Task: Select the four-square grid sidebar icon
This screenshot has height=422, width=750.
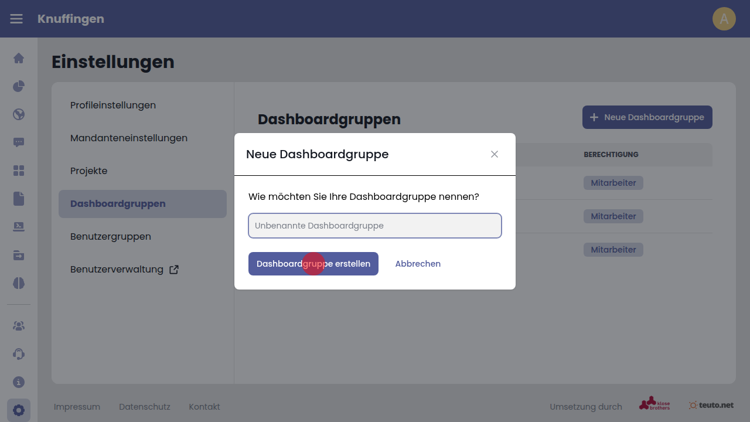Action: (x=19, y=171)
